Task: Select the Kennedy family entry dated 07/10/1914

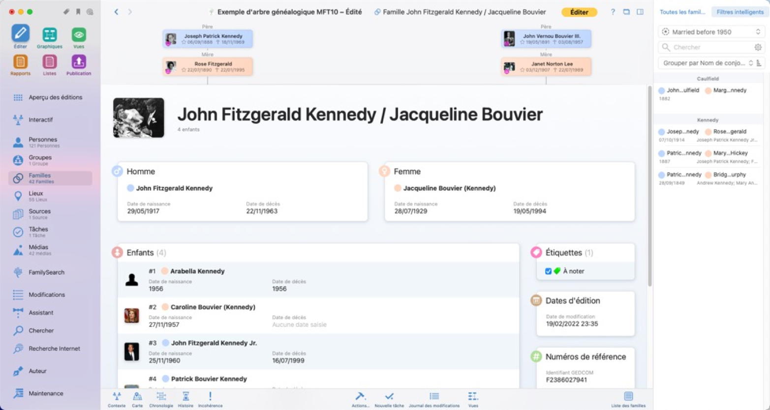Action: click(708, 135)
